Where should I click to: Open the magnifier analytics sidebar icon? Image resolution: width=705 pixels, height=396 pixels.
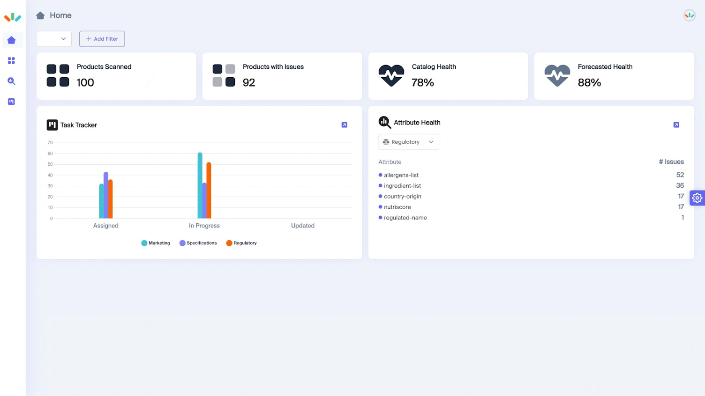[x=12, y=81]
